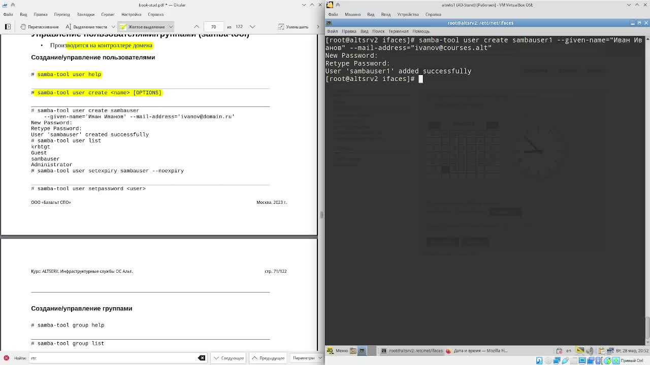Open the Параметры search options dropdown

(306, 358)
